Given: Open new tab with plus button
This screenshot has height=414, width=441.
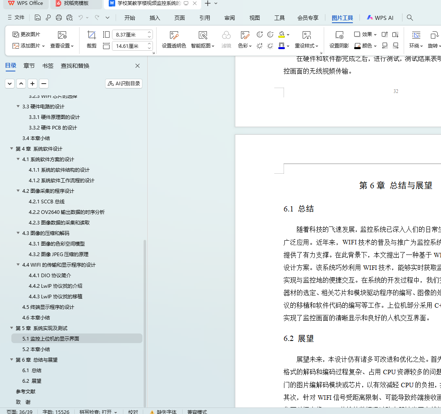Looking at the screenshot, I should click(208, 3).
